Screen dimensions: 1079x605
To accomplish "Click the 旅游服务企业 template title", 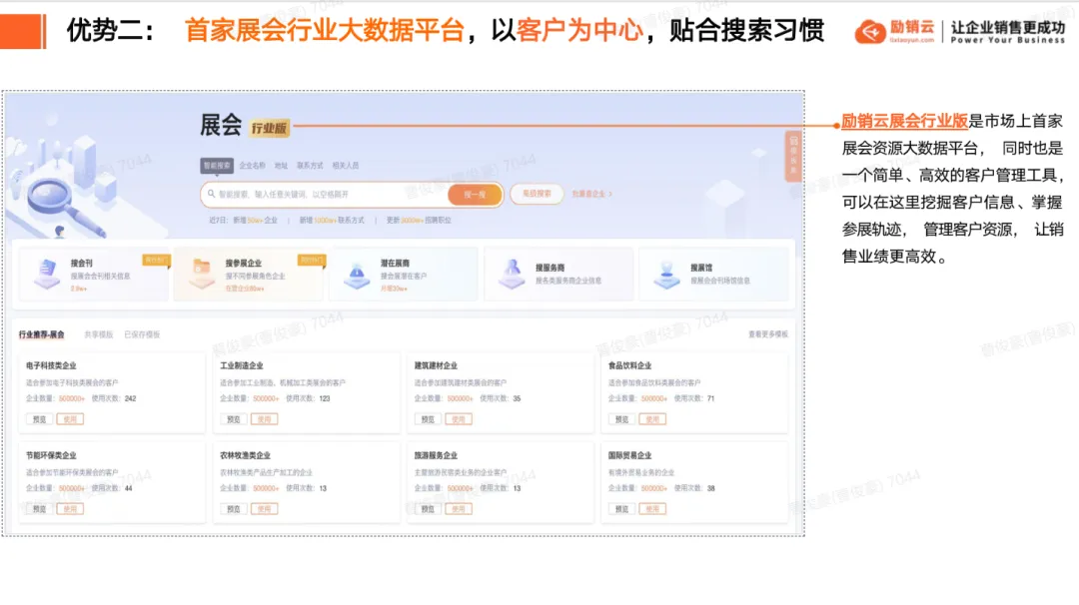I will [x=436, y=456].
